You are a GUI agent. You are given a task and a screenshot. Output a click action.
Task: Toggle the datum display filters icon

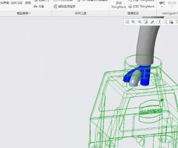176,22
